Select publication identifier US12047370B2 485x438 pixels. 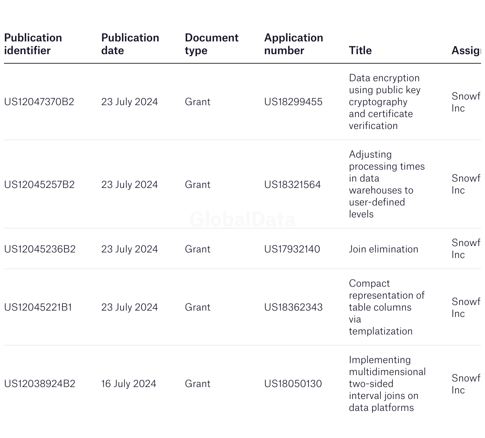point(39,102)
